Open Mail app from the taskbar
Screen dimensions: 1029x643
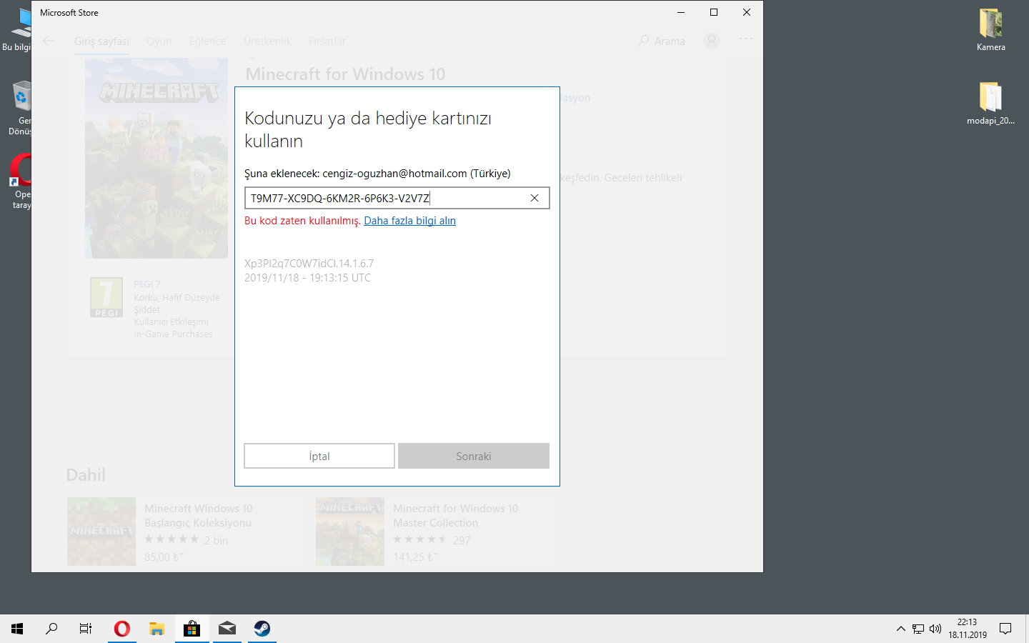(227, 629)
